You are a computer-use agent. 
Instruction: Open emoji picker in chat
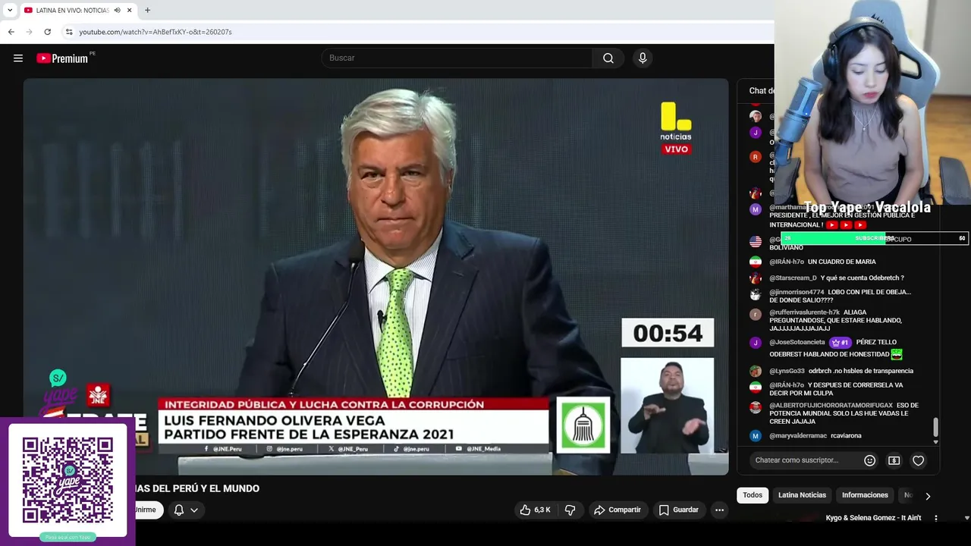point(870,460)
